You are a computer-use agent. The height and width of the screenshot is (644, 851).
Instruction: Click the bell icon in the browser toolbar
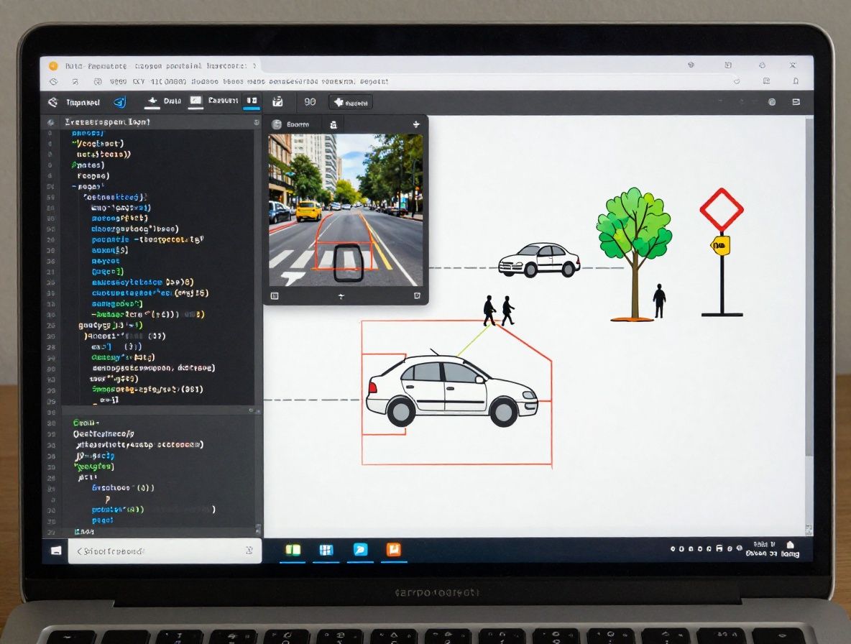795,82
